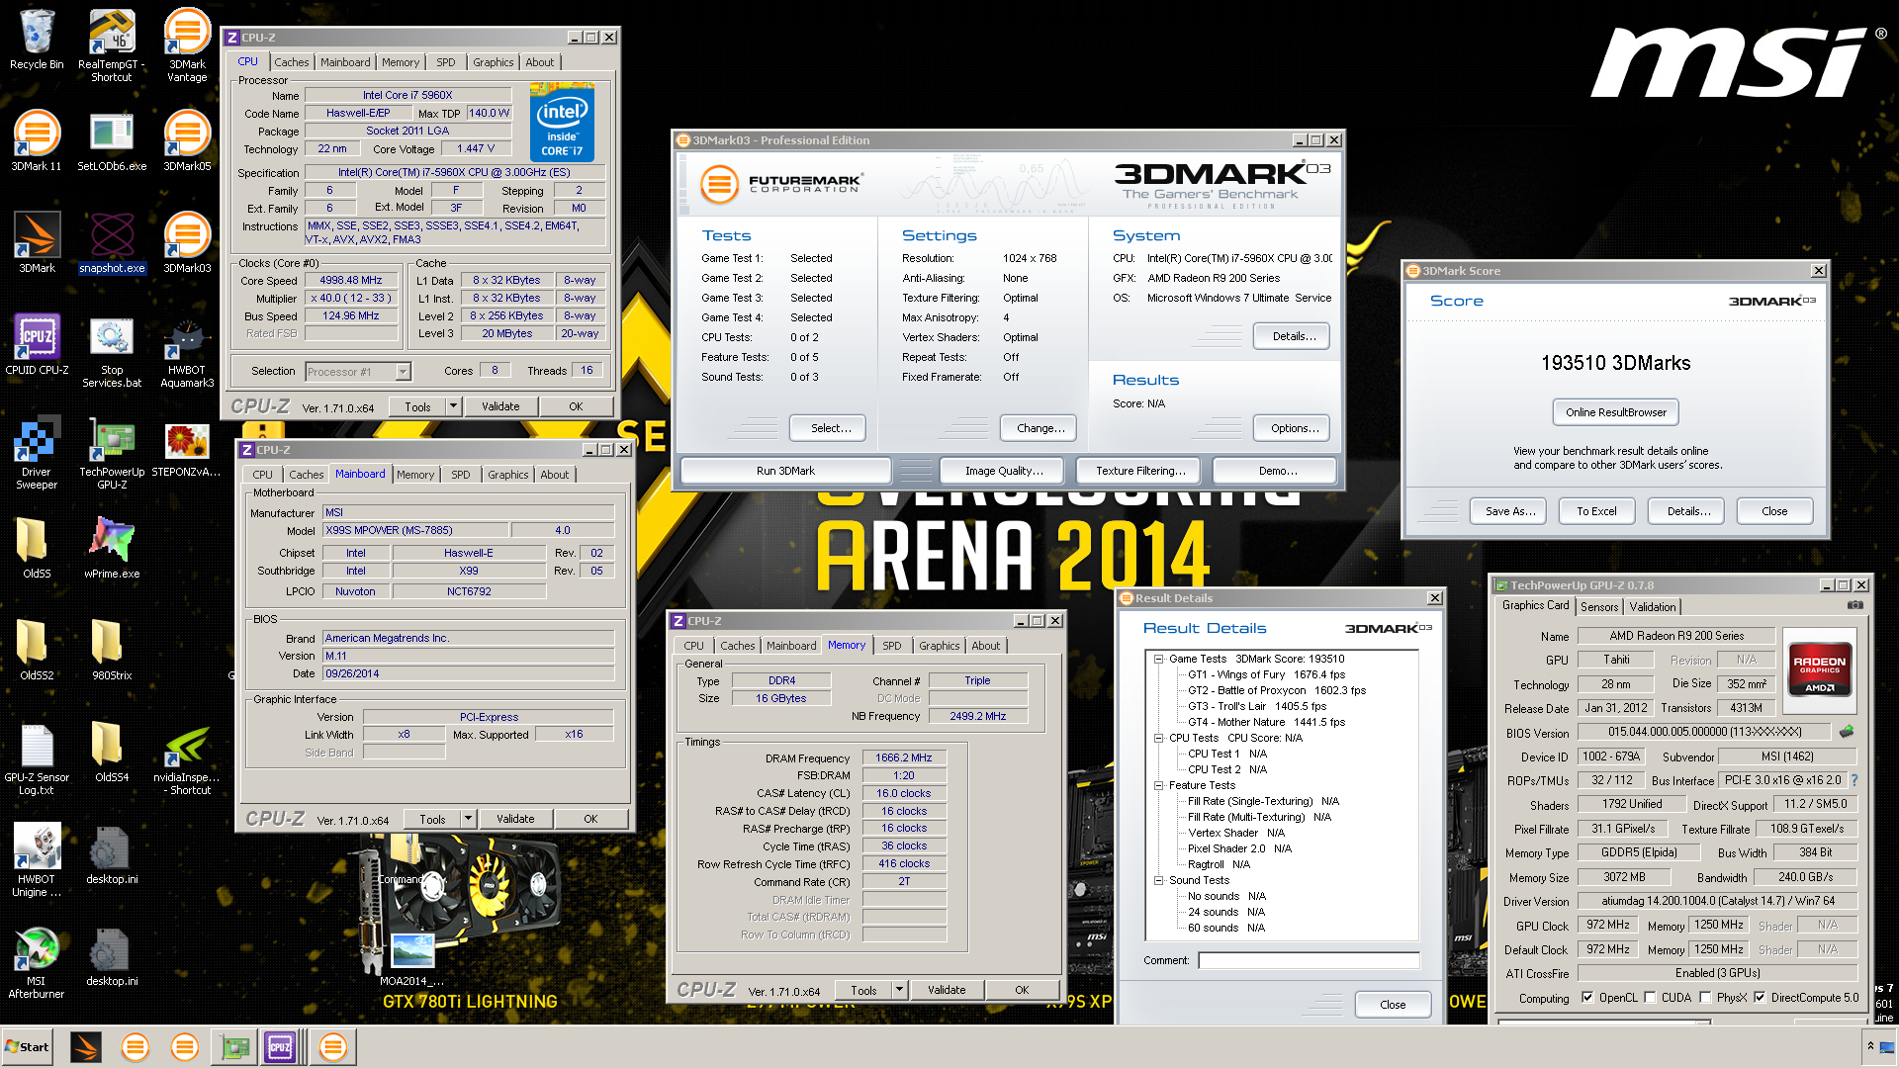
Task: Click the Run 3DMark button
Action: [785, 471]
